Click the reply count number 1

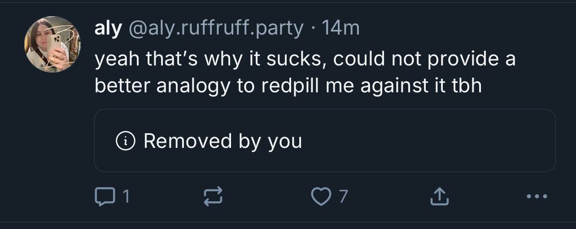(126, 197)
